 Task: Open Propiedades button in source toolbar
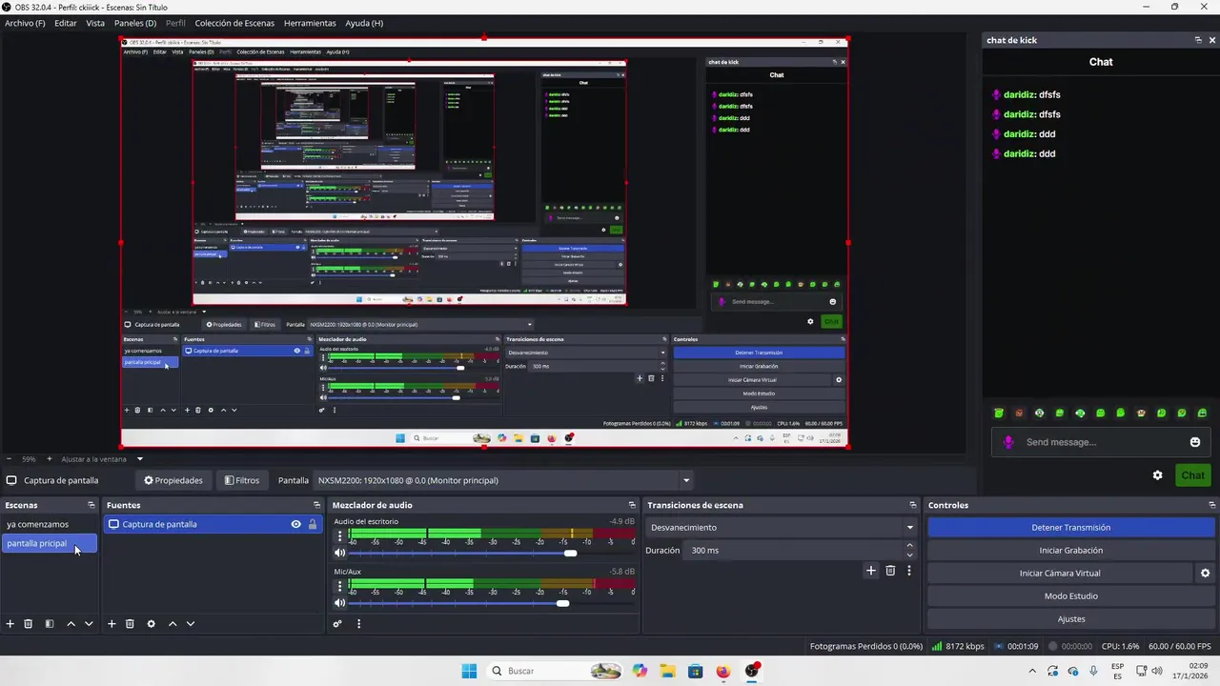pos(173,480)
